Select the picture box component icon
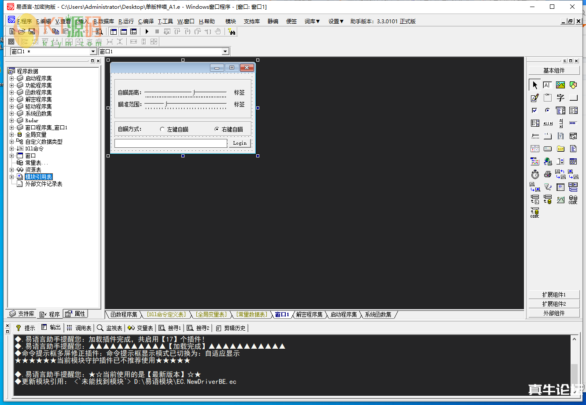 (x=560, y=85)
